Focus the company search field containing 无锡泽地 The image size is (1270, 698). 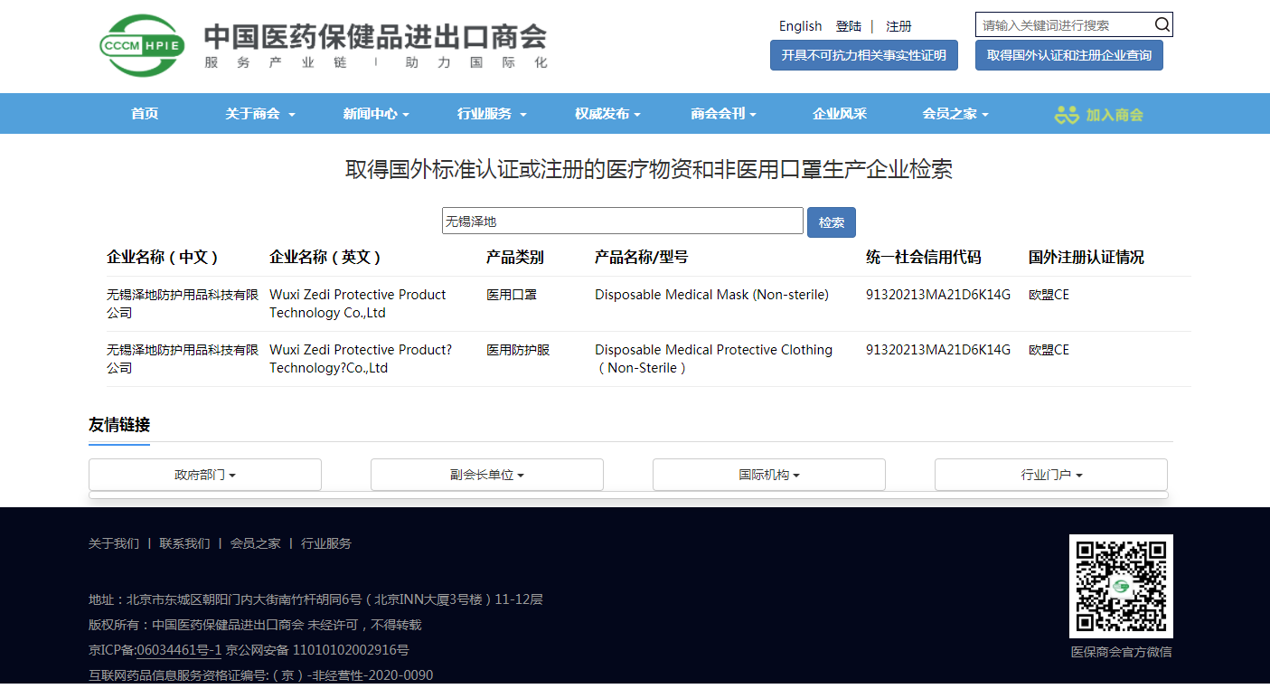[622, 222]
